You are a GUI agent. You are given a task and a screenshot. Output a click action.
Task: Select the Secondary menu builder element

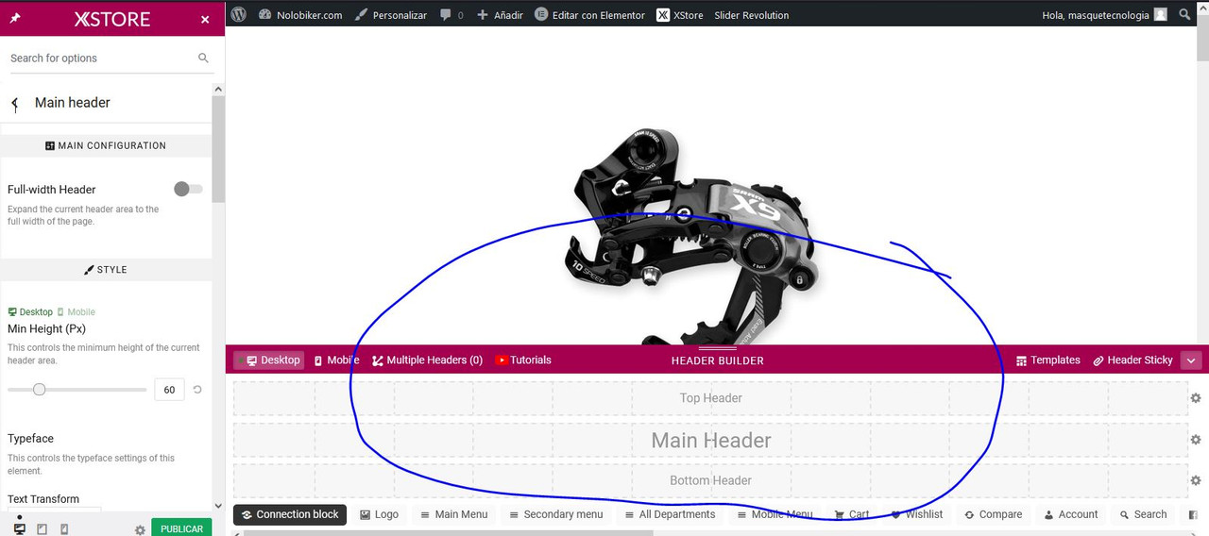click(x=555, y=514)
